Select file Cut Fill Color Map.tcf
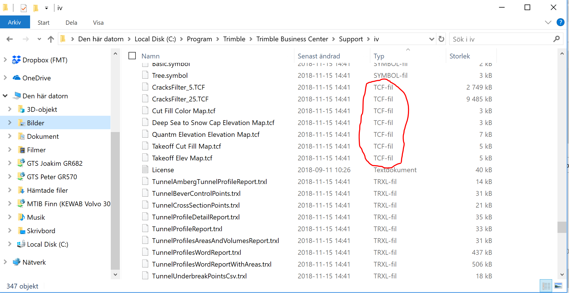Viewport: 569px width, 293px height. coord(184,111)
